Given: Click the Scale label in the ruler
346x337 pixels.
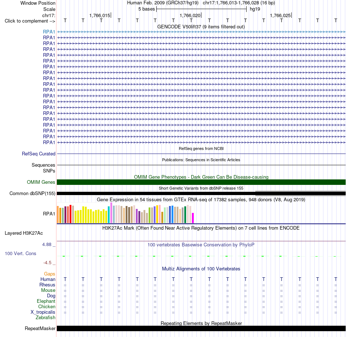Looking at the screenshot, I should click(x=49, y=9).
